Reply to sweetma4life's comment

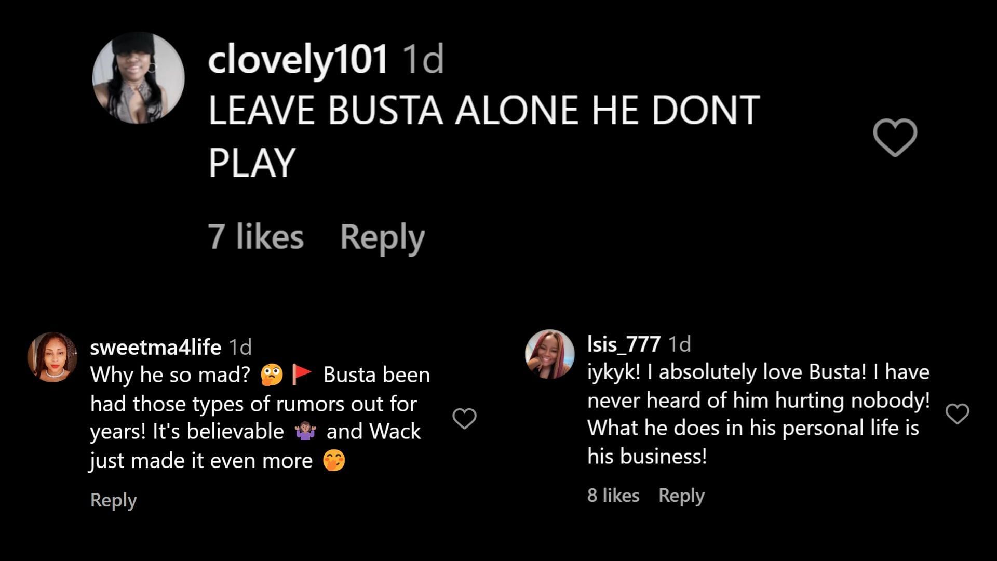[x=113, y=500]
